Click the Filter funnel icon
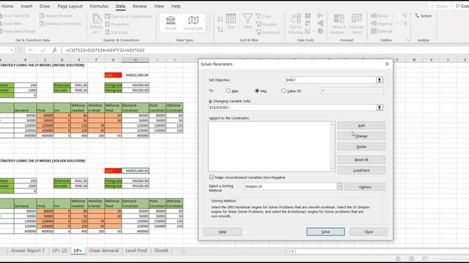469x263 pixels. click(x=248, y=19)
